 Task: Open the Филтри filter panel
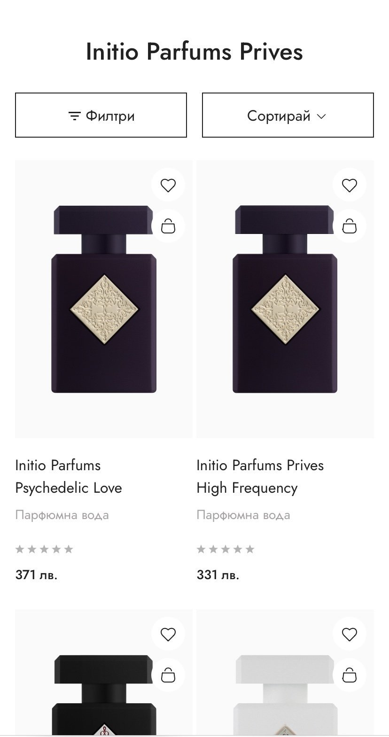pos(101,116)
